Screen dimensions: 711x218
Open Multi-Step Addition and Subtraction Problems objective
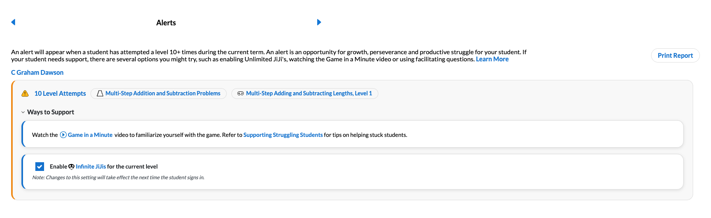(x=163, y=93)
